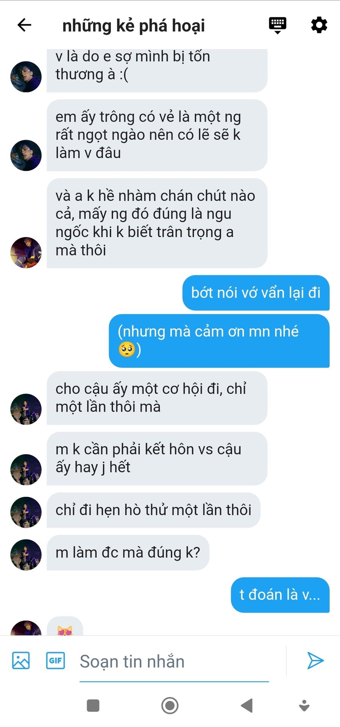Image resolution: width=340 pixels, height=727 pixels.
Task: Tap the Android back triangle button
Action: tap(246, 705)
